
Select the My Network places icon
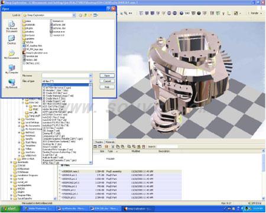click(x=12, y=84)
